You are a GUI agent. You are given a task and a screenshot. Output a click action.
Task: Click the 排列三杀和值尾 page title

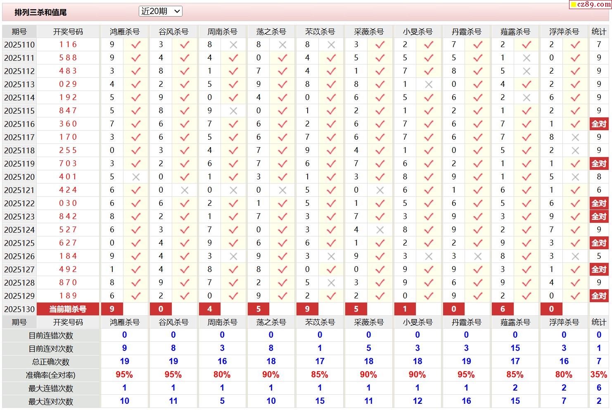tap(40, 12)
